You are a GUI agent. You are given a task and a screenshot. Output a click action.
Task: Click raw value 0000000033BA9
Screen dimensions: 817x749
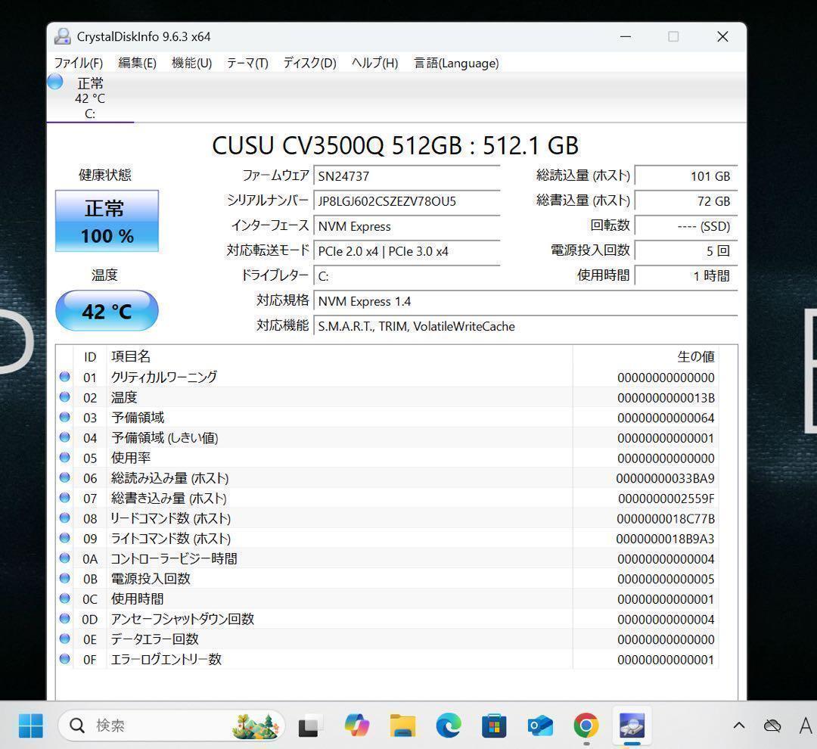pos(665,478)
